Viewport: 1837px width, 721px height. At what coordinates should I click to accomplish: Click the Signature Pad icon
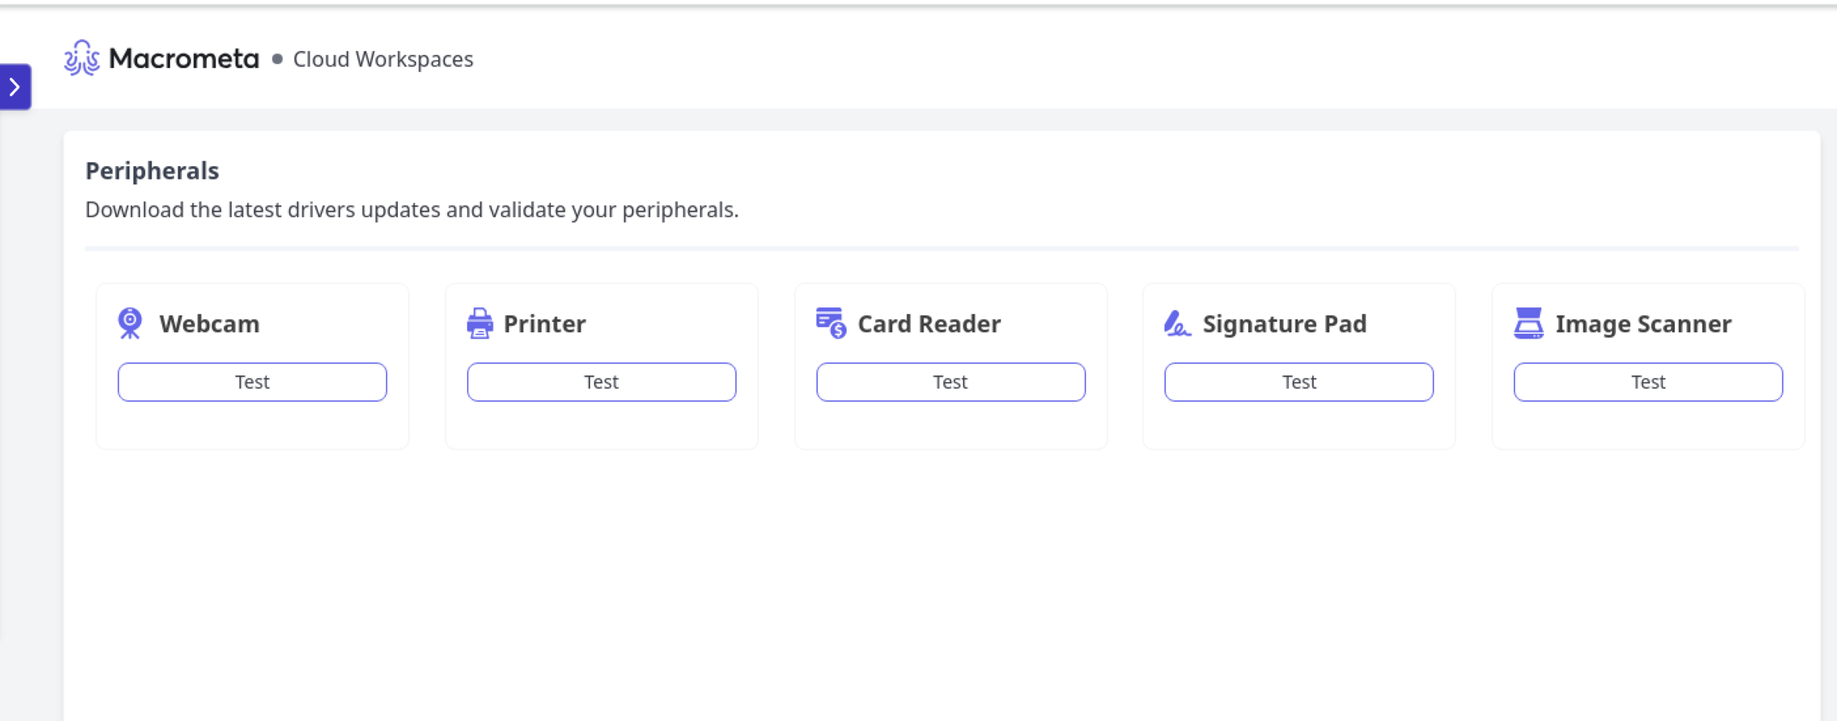click(1177, 323)
